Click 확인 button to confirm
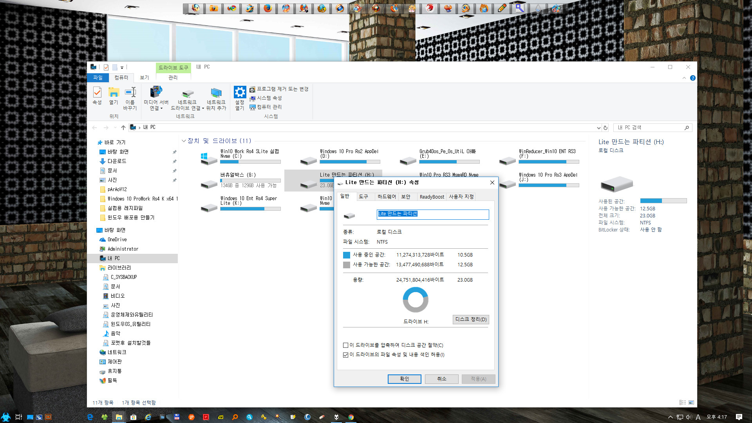Viewport: 752px width, 423px height. click(x=405, y=379)
